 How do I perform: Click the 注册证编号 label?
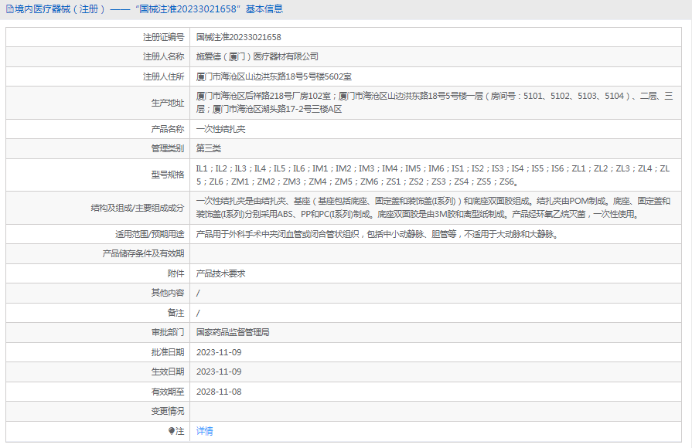pos(164,37)
